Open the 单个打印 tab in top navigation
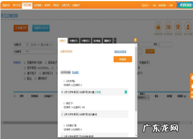The height and width of the screenshot is (139, 193). (x=17, y=5)
